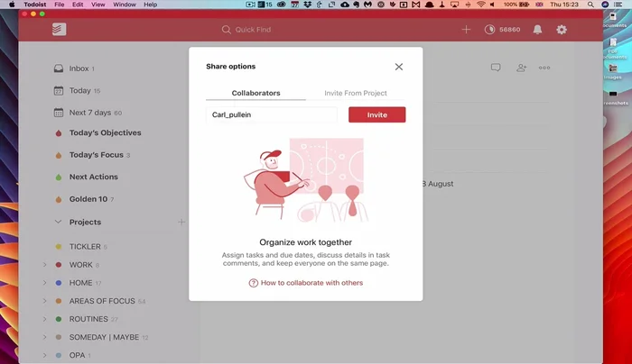Open the project more options menu
This screenshot has height=364, width=632.
coord(544,68)
